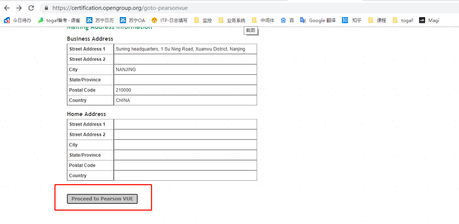The width and height of the screenshot is (459, 224).
Task: Click the 210000 postal code value
Action: point(124,90)
